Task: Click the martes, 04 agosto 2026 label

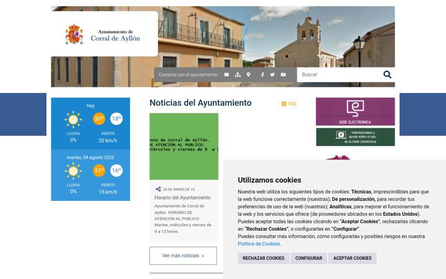Action: pyautogui.click(x=90, y=157)
